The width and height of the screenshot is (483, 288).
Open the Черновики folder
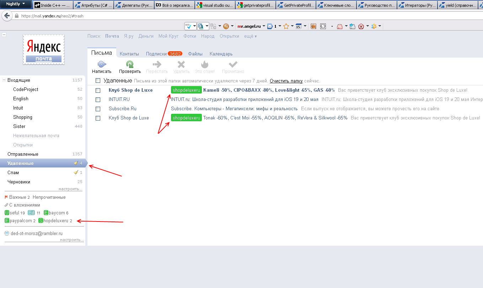pyautogui.click(x=19, y=182)
